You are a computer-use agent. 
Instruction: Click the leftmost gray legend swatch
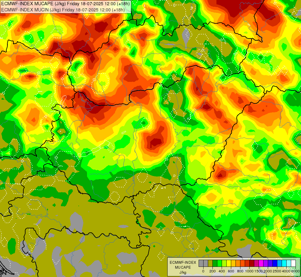coord(201,263)
